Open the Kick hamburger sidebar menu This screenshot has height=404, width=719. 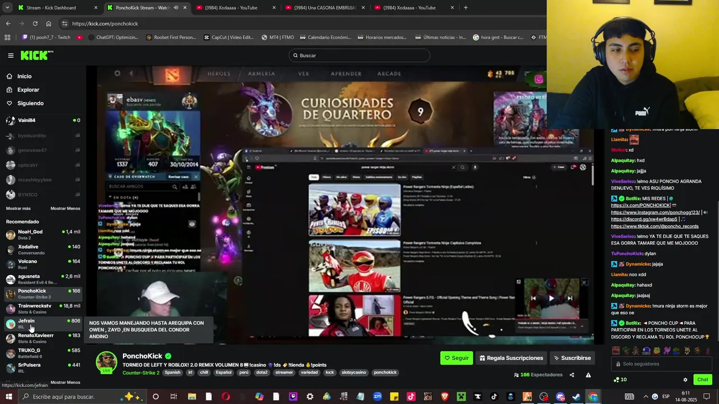[x=11, y=56]
